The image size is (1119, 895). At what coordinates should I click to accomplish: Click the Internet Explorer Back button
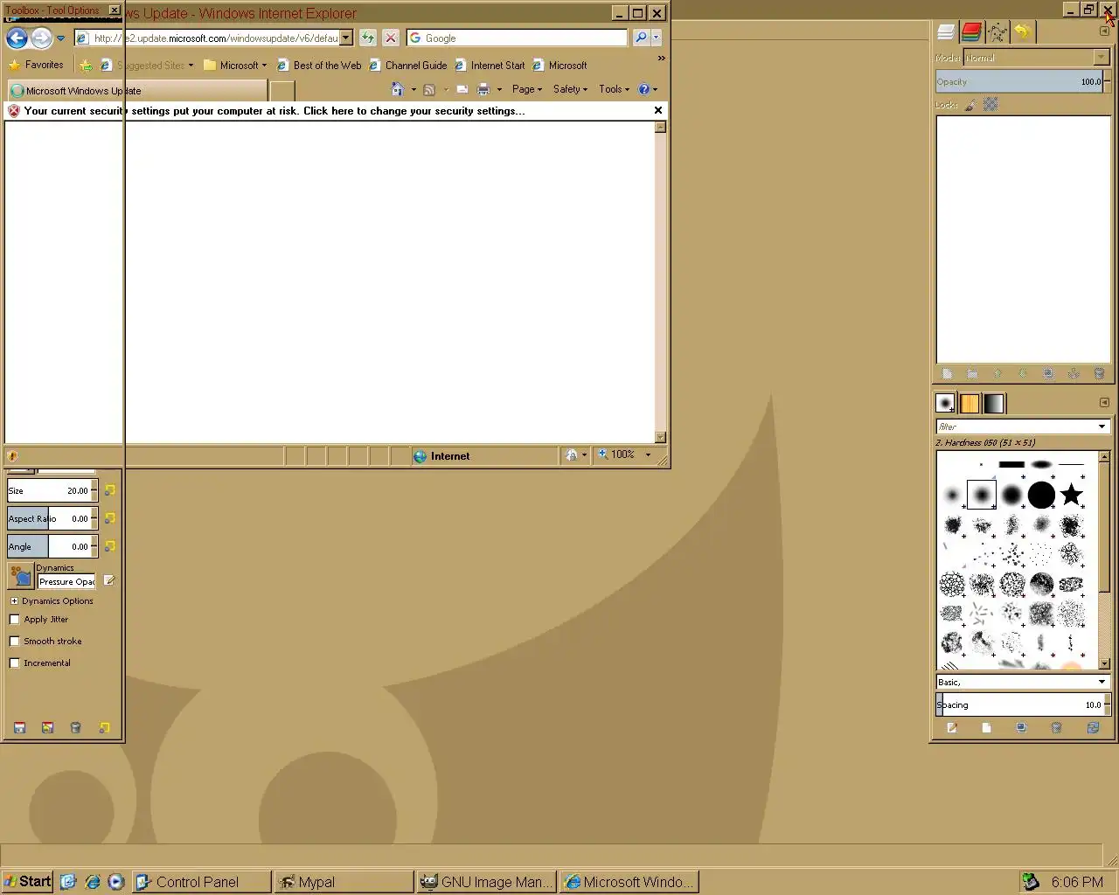[x=17, y=38]
